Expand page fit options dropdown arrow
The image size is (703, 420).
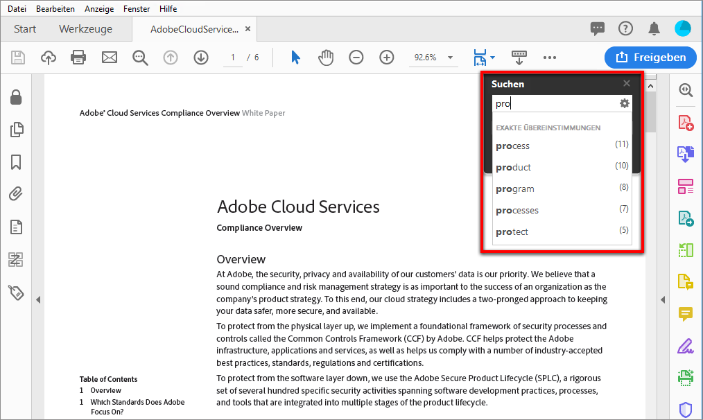click(x=493, y=58)
